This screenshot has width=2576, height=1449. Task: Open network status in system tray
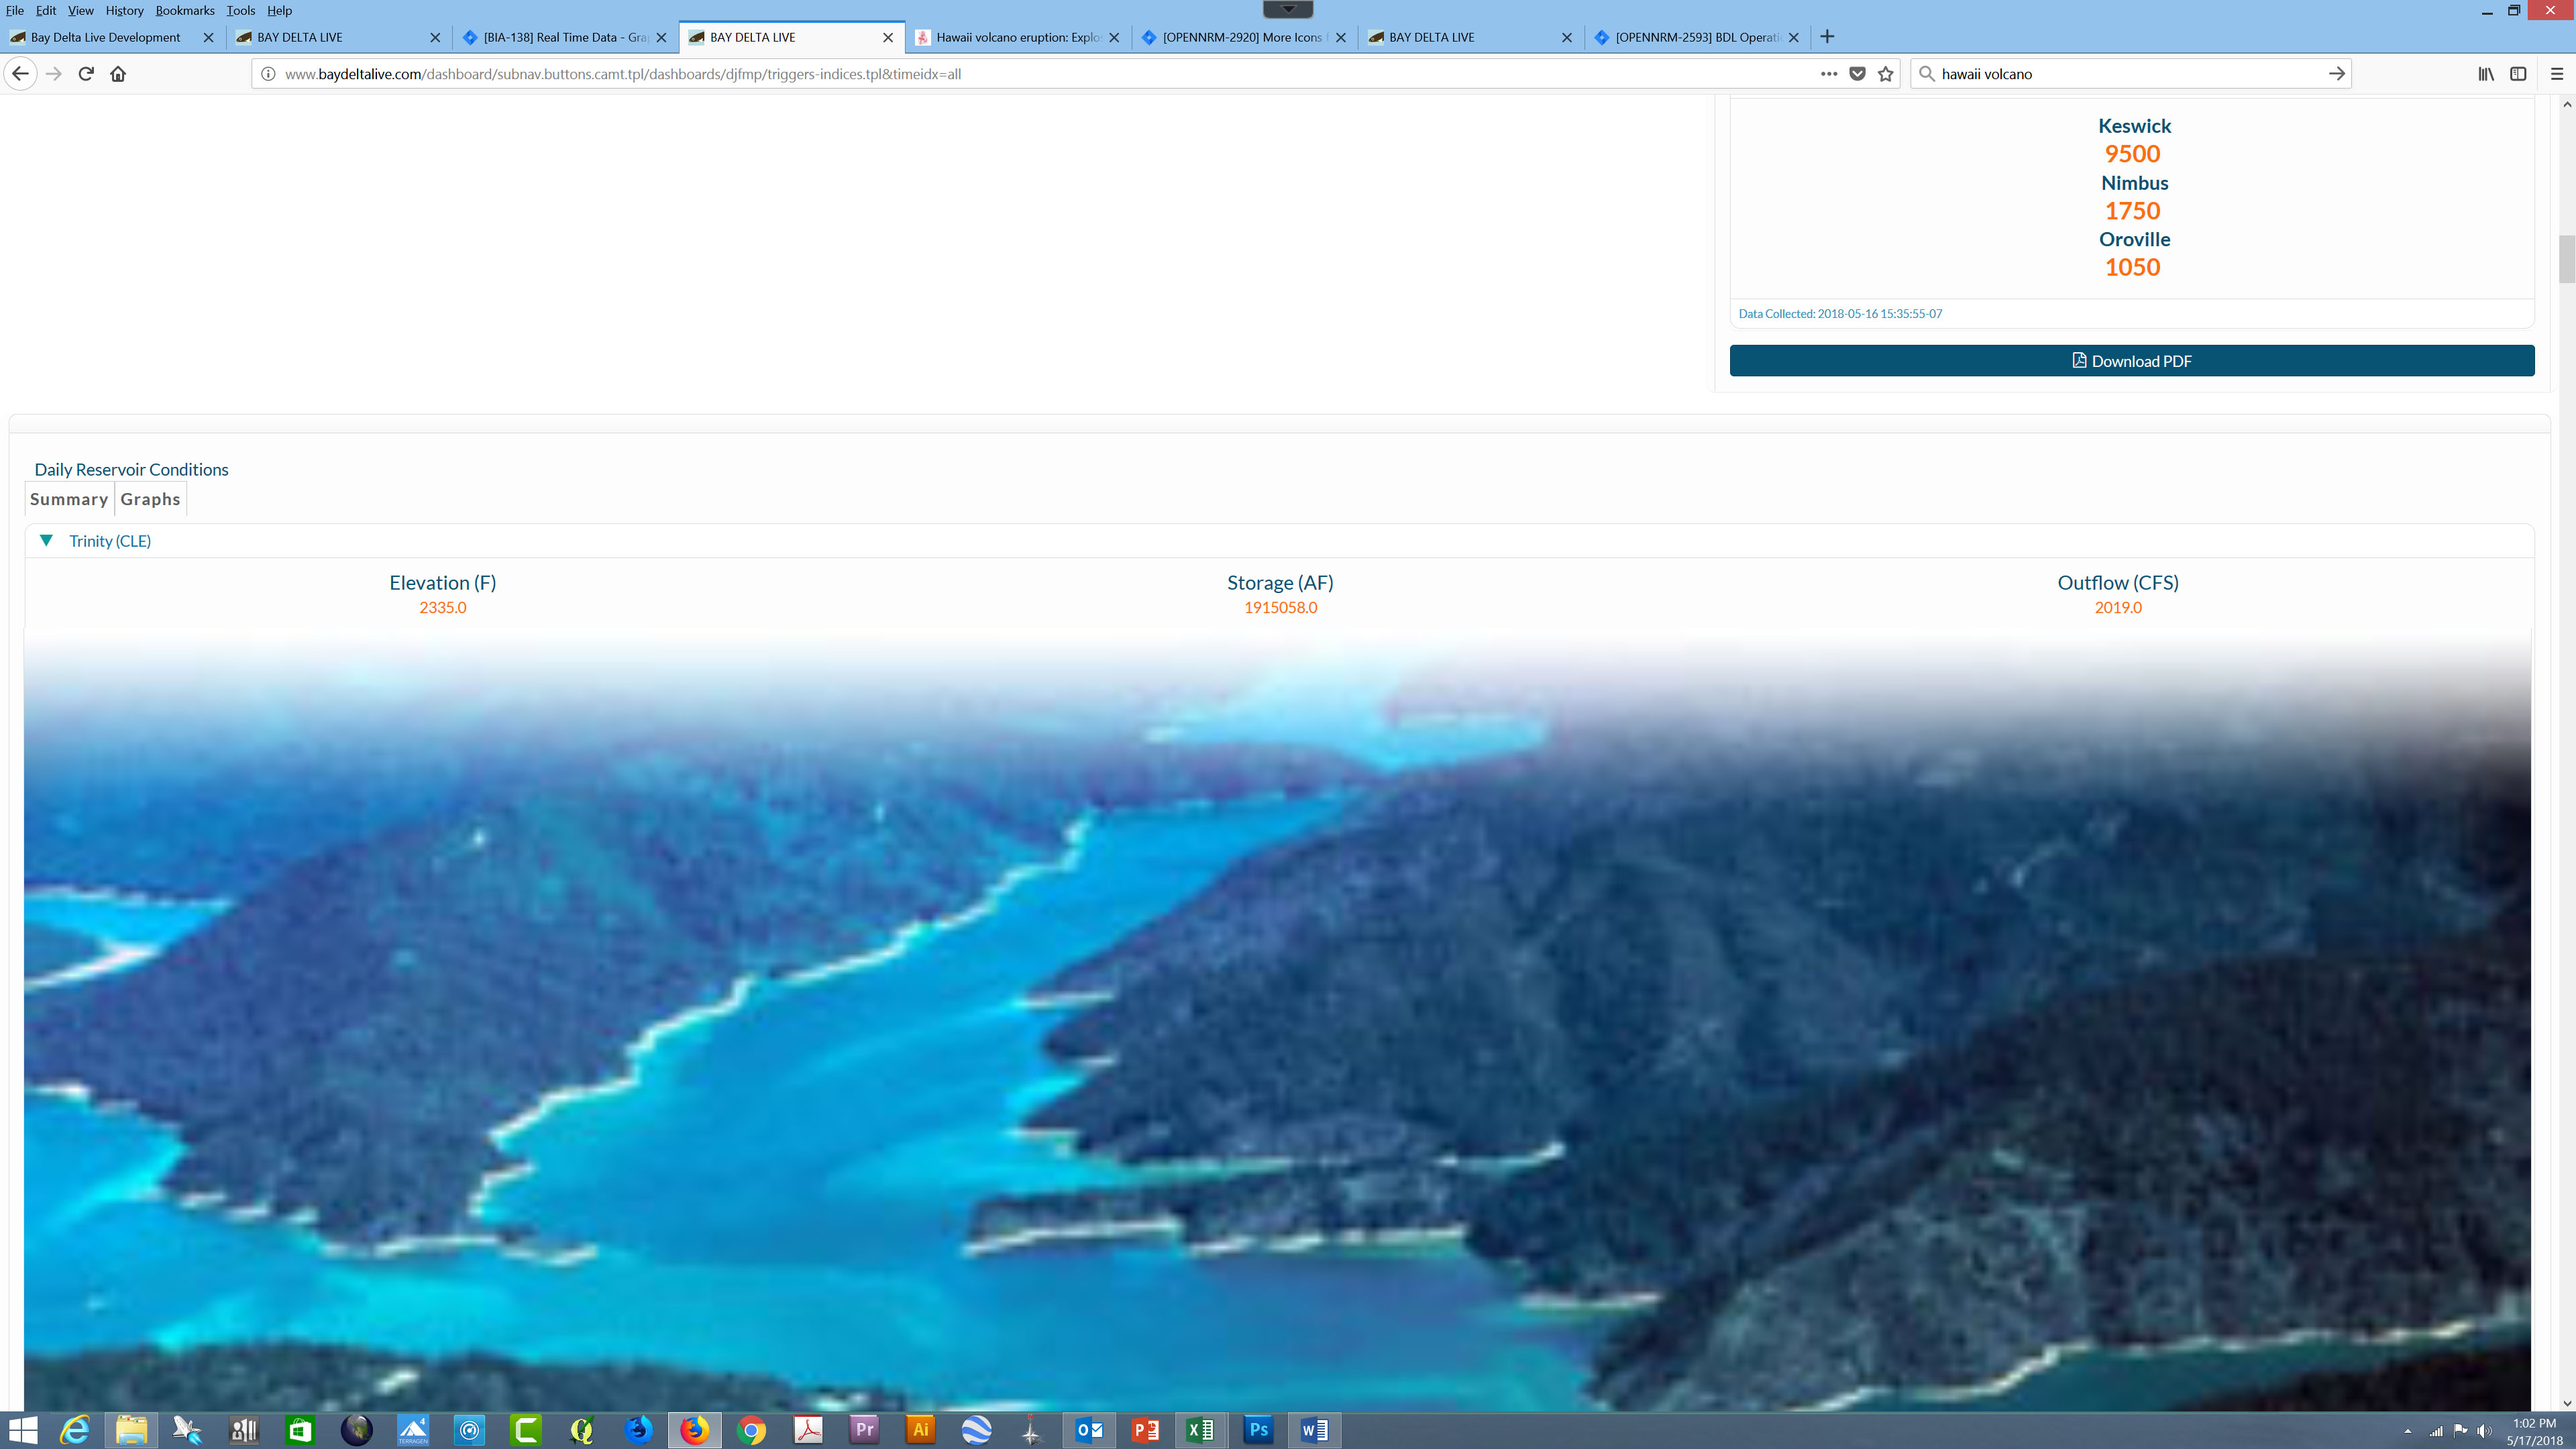pyautogui.click(x=2436, y=1431)
